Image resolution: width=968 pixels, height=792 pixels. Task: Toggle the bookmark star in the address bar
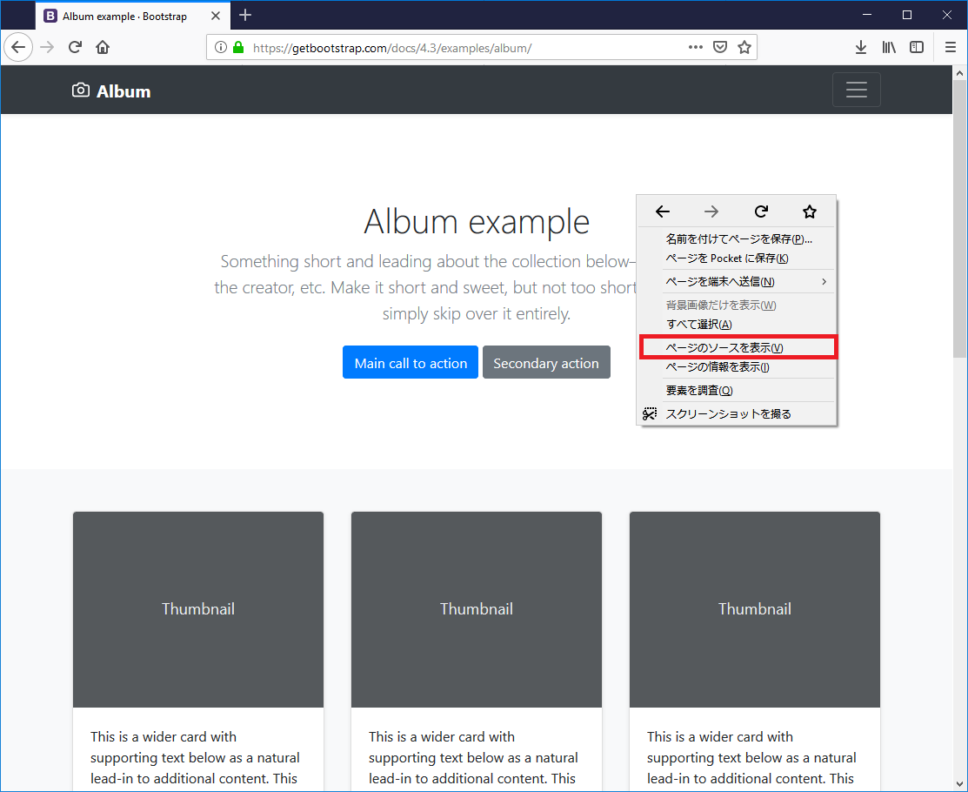click(744, 47)
